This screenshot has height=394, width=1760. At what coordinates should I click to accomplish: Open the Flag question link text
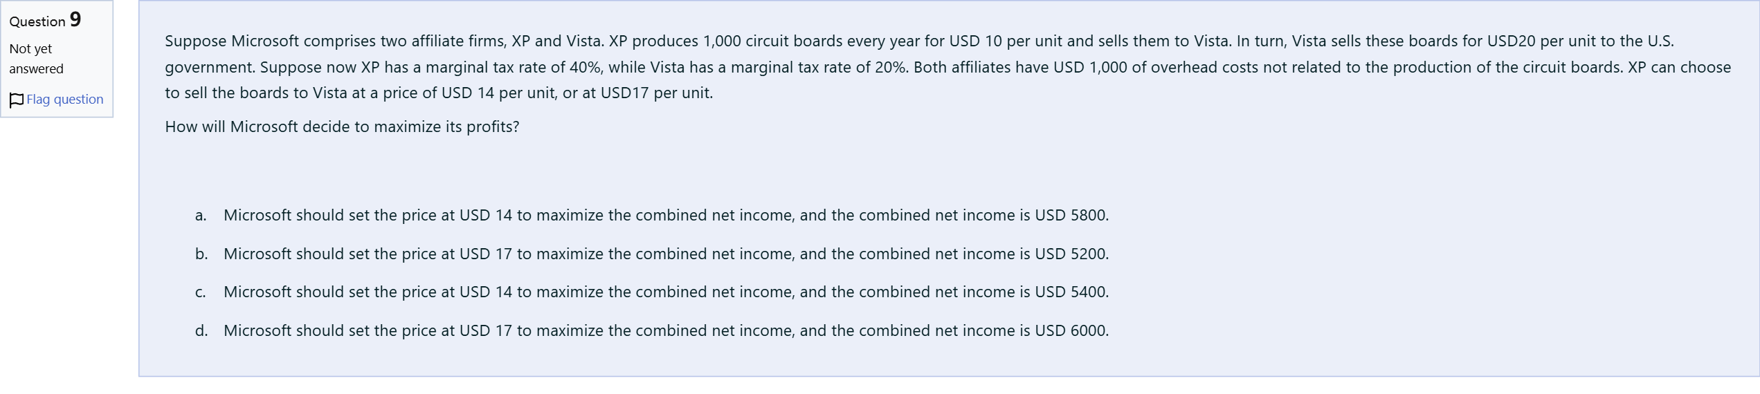[x=65, y=100]
